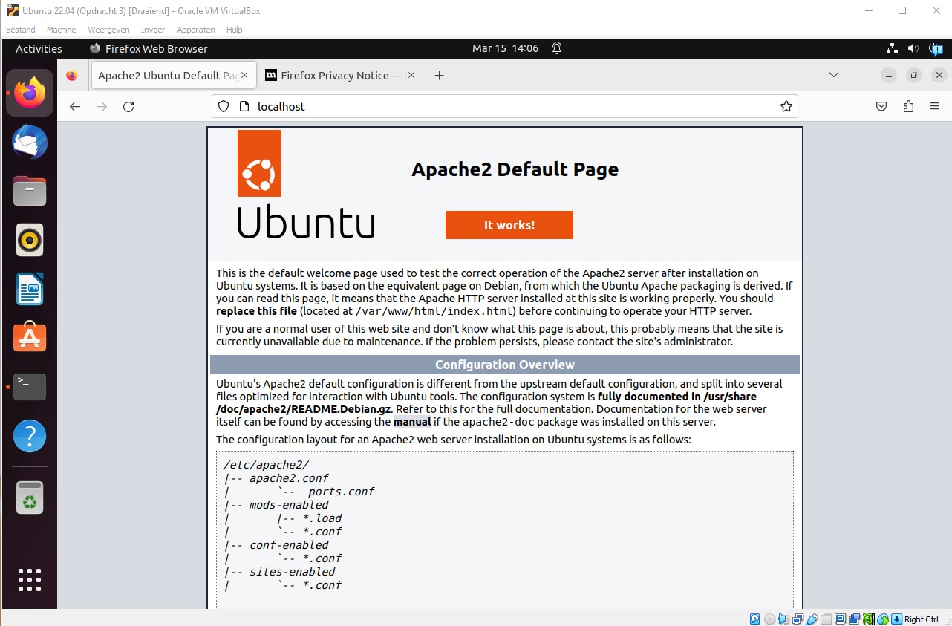Open the Weergeven menu

[108, 30]
